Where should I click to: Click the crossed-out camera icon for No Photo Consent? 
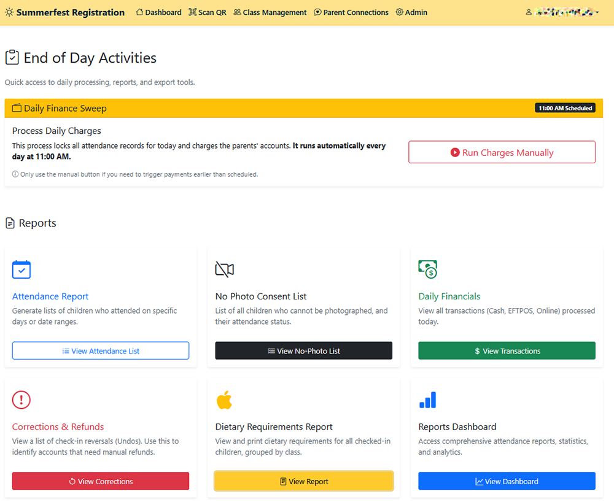coord(224,269)
